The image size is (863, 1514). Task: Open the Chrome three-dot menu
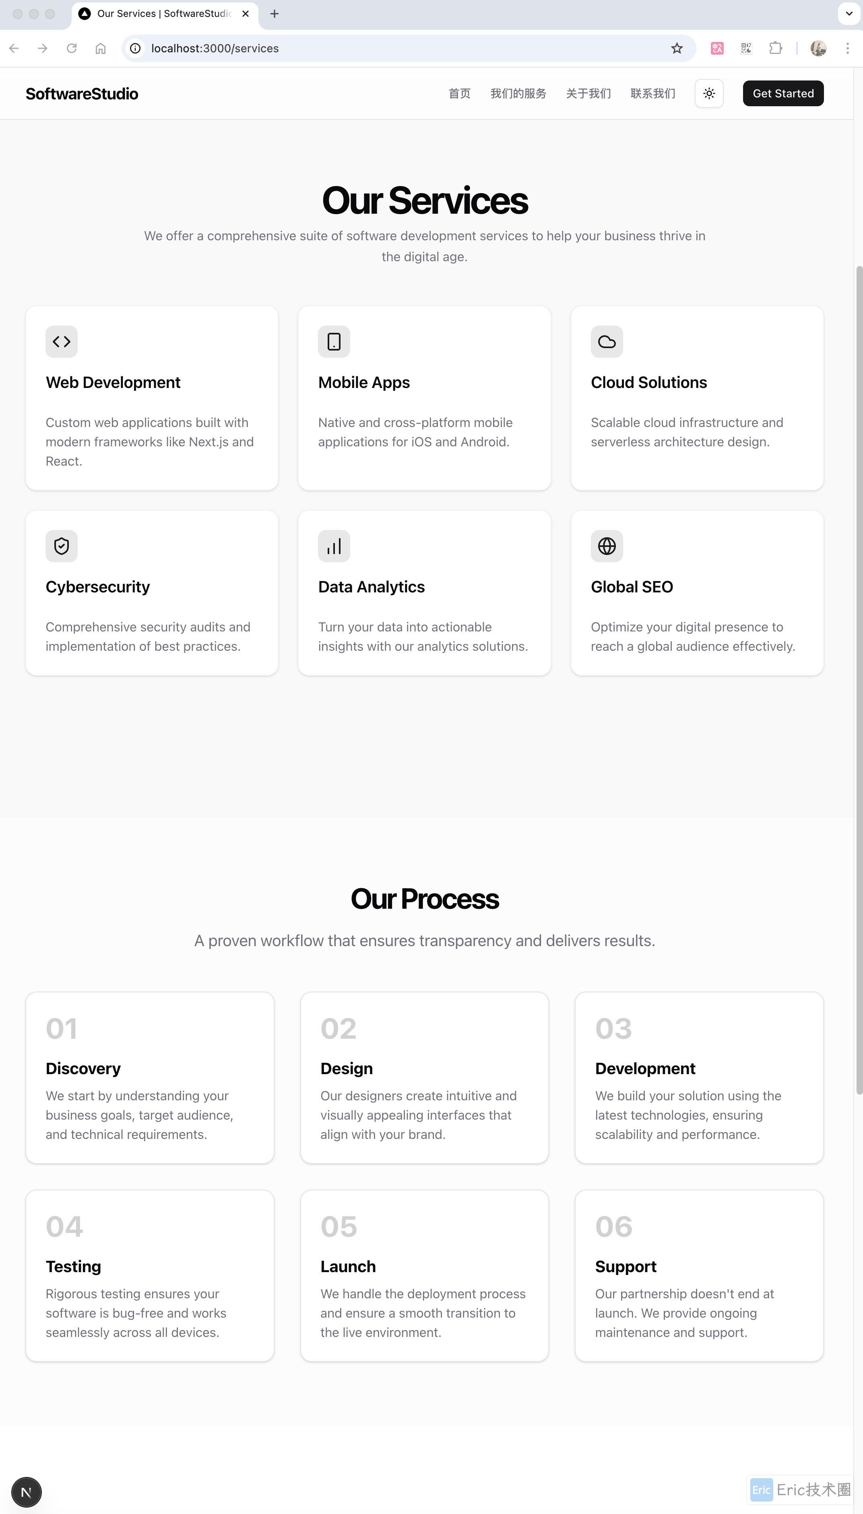848,49
